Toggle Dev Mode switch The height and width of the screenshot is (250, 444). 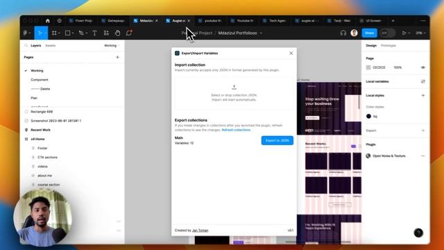(387, 33)
